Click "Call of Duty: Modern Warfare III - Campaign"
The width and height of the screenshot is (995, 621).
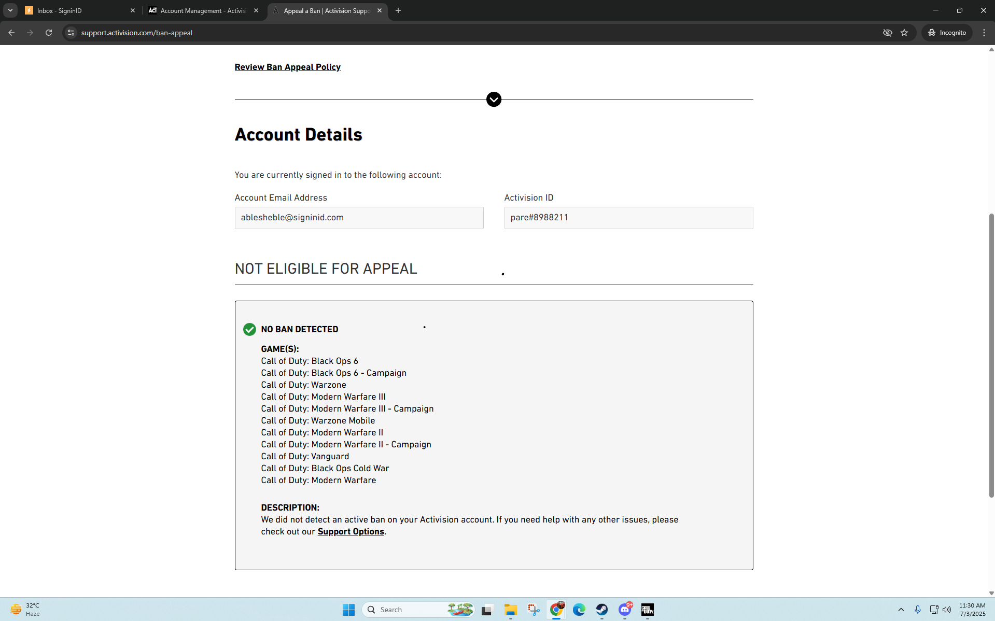coord(347,408)
